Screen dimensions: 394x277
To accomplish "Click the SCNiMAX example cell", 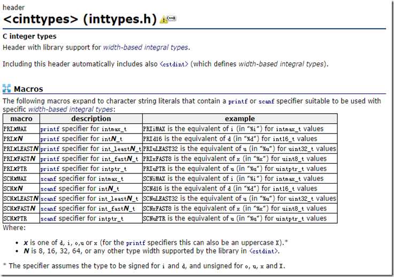I will pyautogui.click(x=240, y=179).
